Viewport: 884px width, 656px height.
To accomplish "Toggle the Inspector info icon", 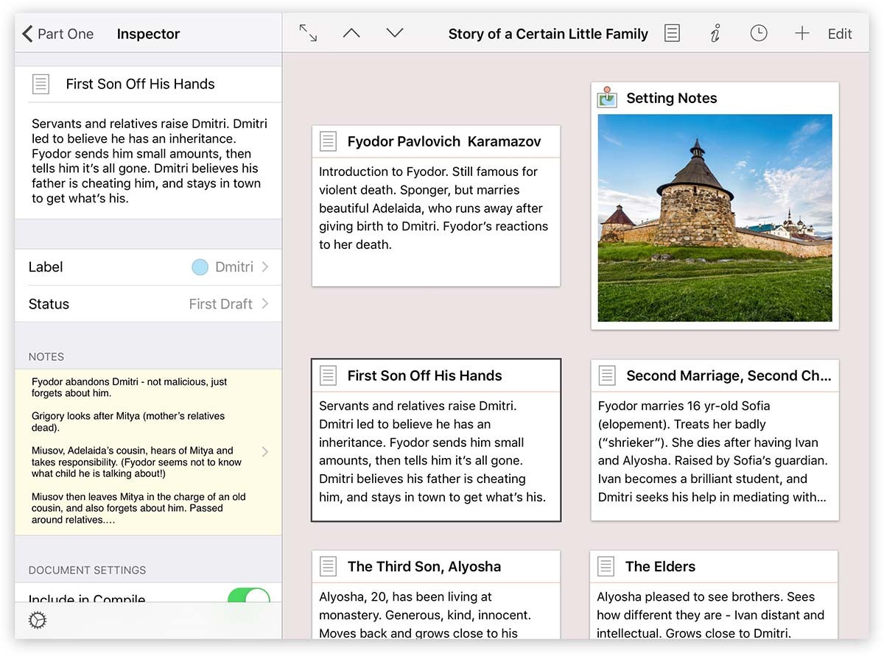I will [x=715, y=33].
